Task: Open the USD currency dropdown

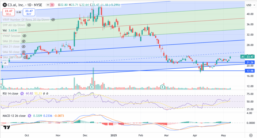Action: tap(251, 5)
